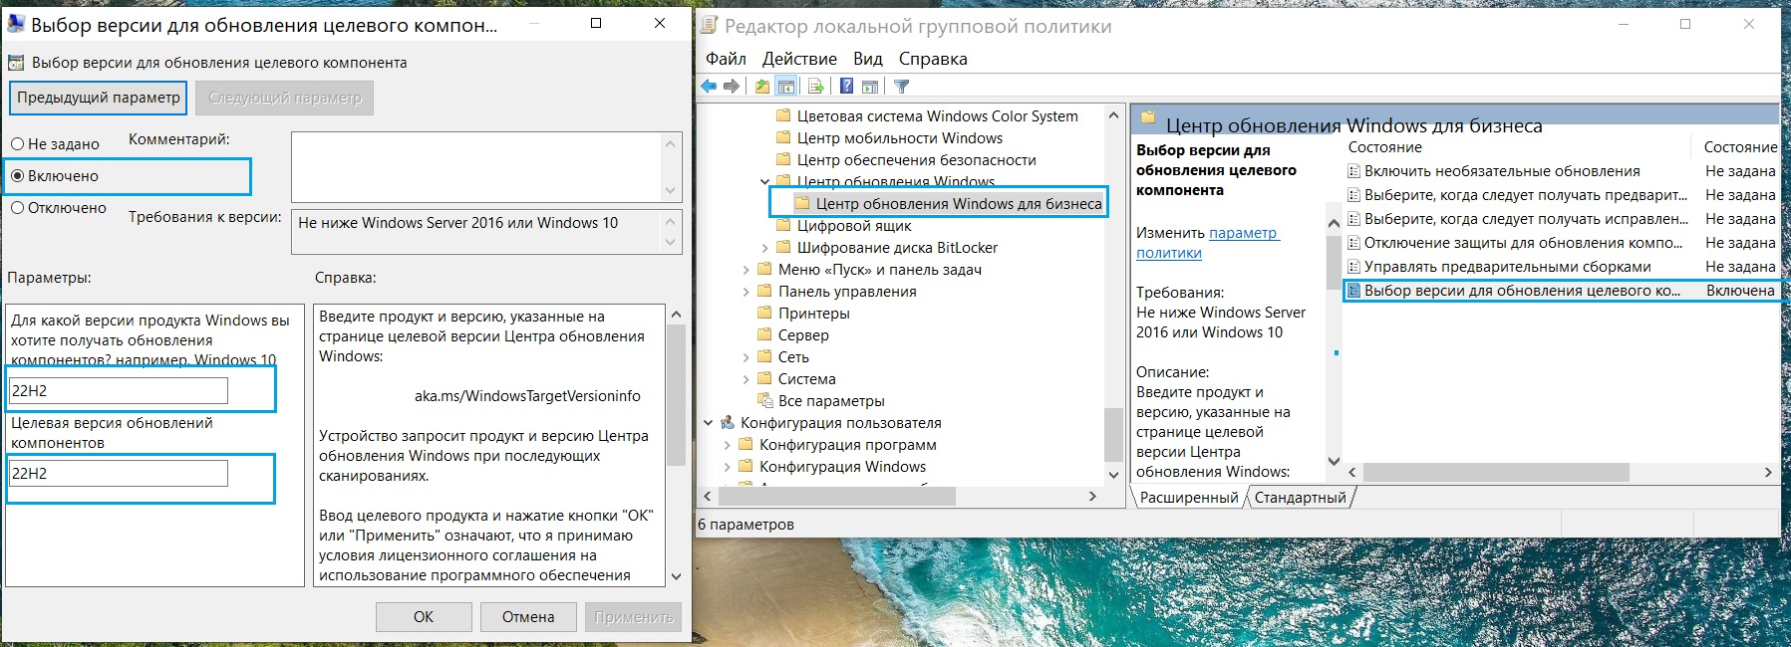Click the Back arrow in policy editor toolbar
This screenshot has width=1791, height=647.
709,87
